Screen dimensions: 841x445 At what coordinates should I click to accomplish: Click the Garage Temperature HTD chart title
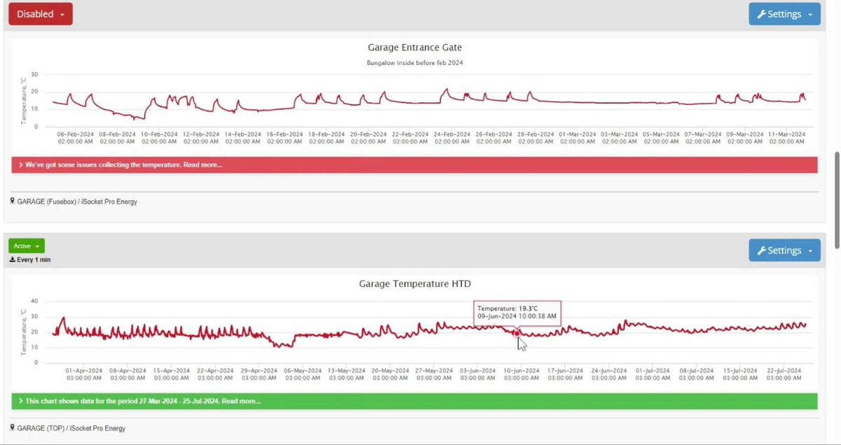414,283
